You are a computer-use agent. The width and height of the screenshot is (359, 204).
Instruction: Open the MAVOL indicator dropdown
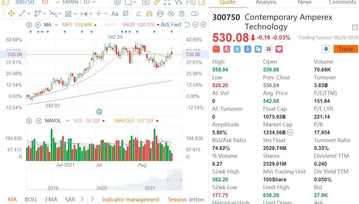tap(67, 121)
